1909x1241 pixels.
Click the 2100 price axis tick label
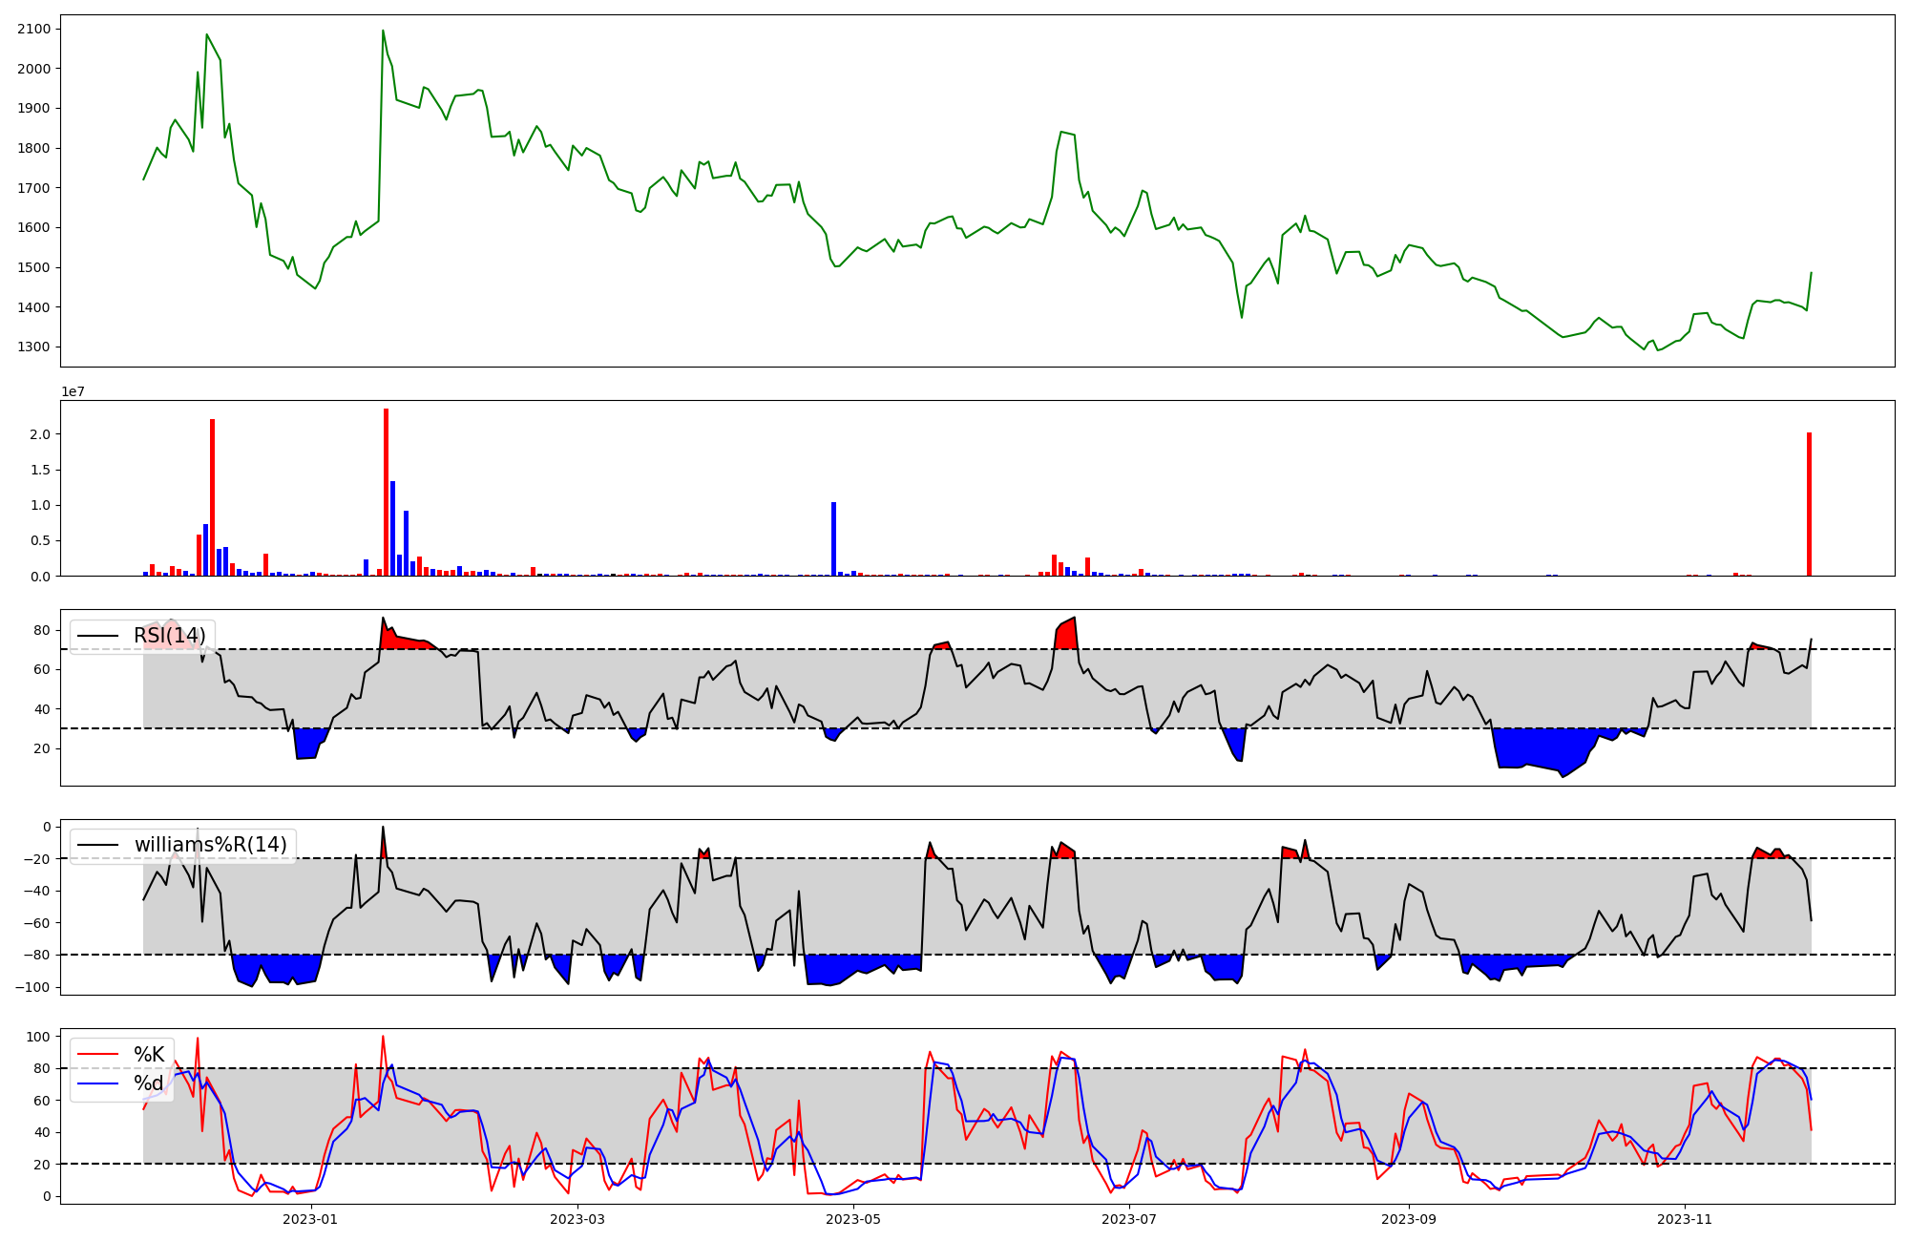(x=33, y=29)
